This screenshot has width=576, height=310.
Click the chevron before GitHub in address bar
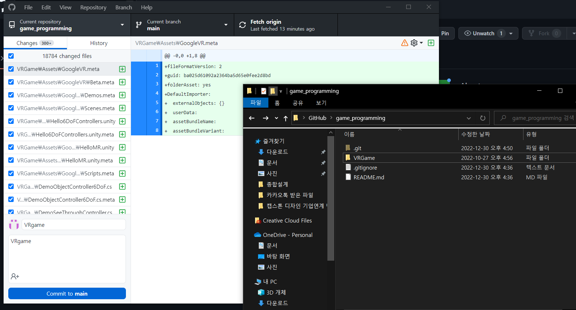[304, 118]
